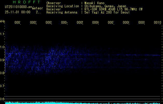Click the first time axis label 0001
Viewport: 163px width, 104px height.
pyautogui.click(x=18, y=22)
